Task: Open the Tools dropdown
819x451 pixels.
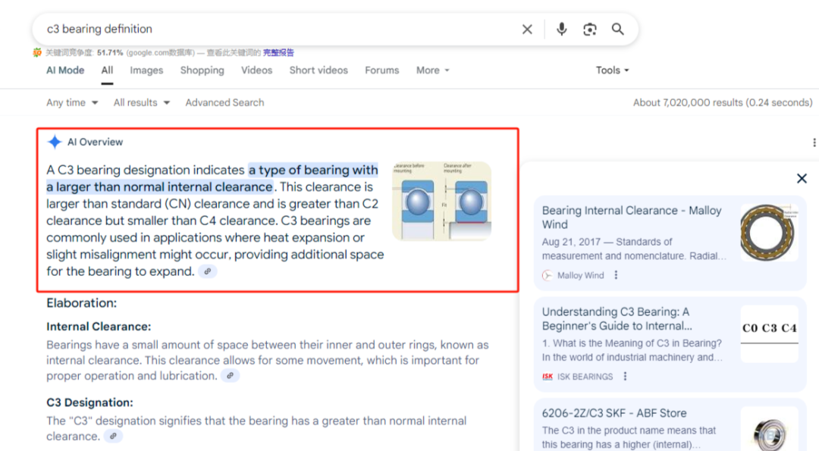Action: tap(611, 70)
